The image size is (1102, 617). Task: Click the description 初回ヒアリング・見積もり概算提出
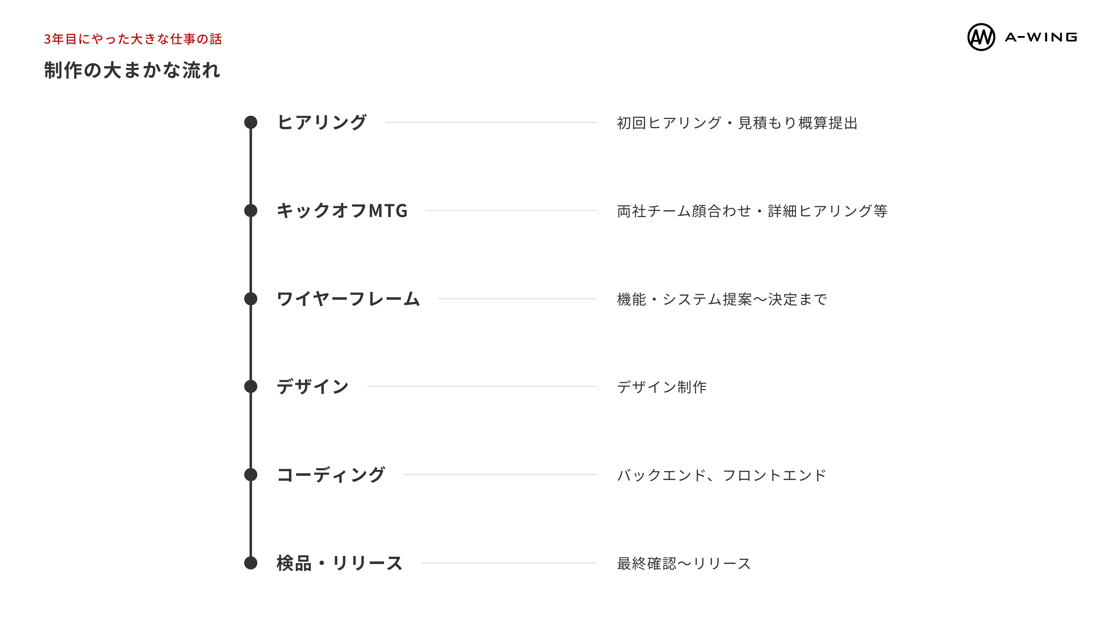tap(737, 123)
